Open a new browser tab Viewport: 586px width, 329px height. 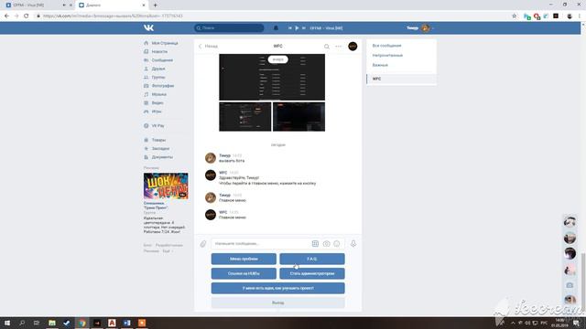pos(155,5)
